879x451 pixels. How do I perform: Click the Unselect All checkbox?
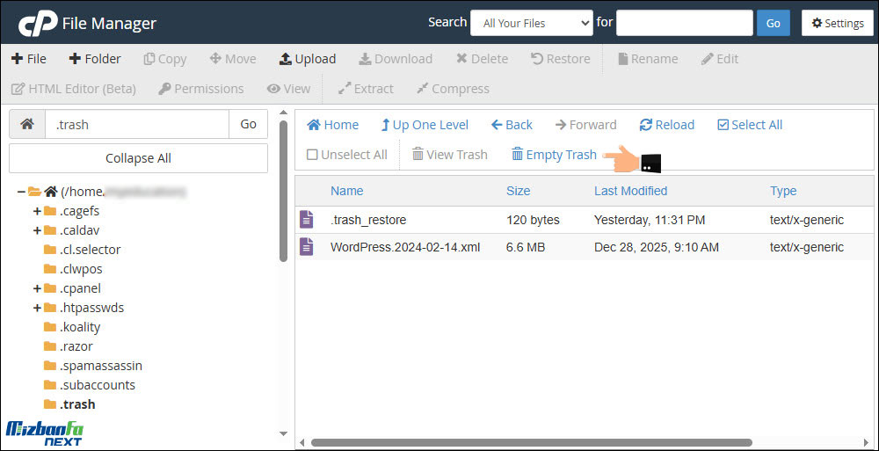[312, 155]
